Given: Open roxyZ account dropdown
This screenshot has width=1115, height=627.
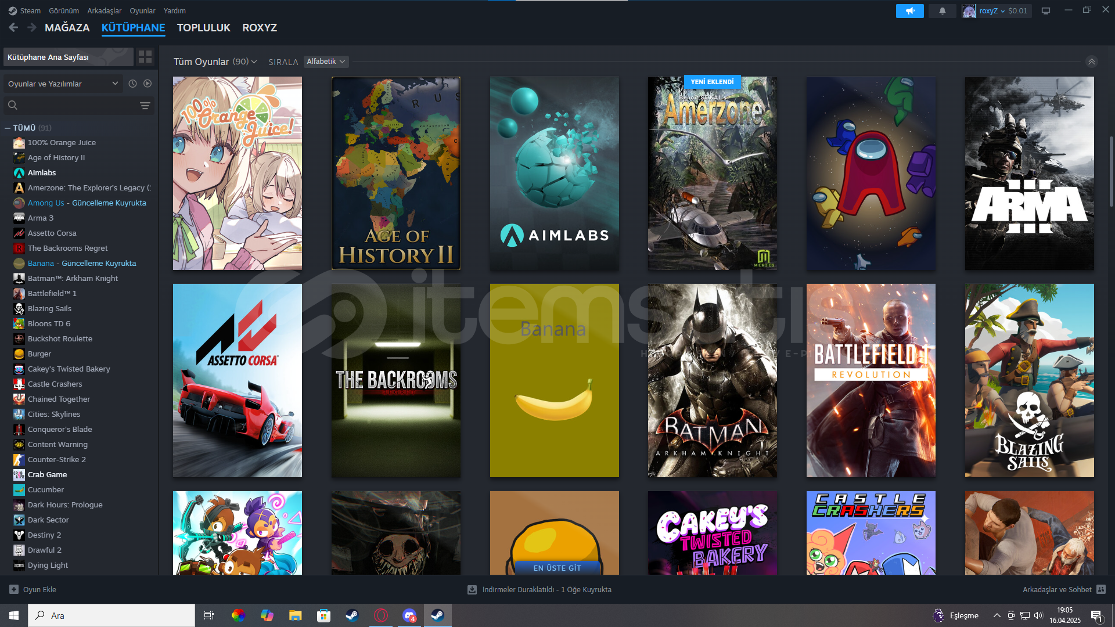Looking at the screenshot, I should coord(992,10).
